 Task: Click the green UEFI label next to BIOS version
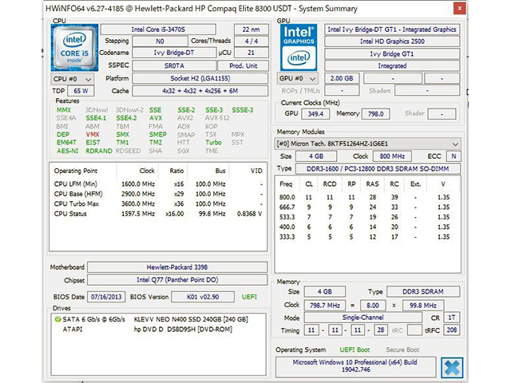tap(249, 297)
